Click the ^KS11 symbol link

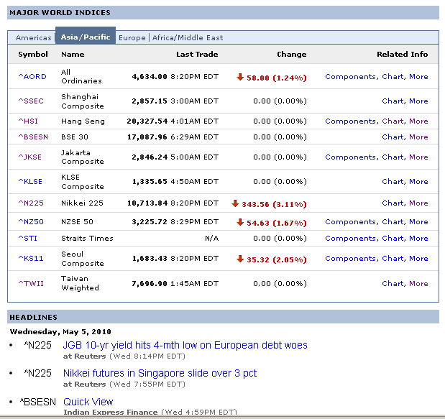[x=31, y=259]
